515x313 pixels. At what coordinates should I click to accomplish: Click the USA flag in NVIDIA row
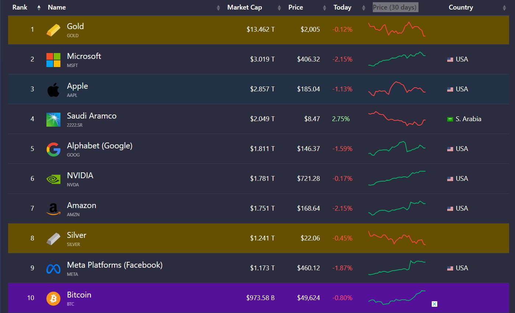(450, 179)
